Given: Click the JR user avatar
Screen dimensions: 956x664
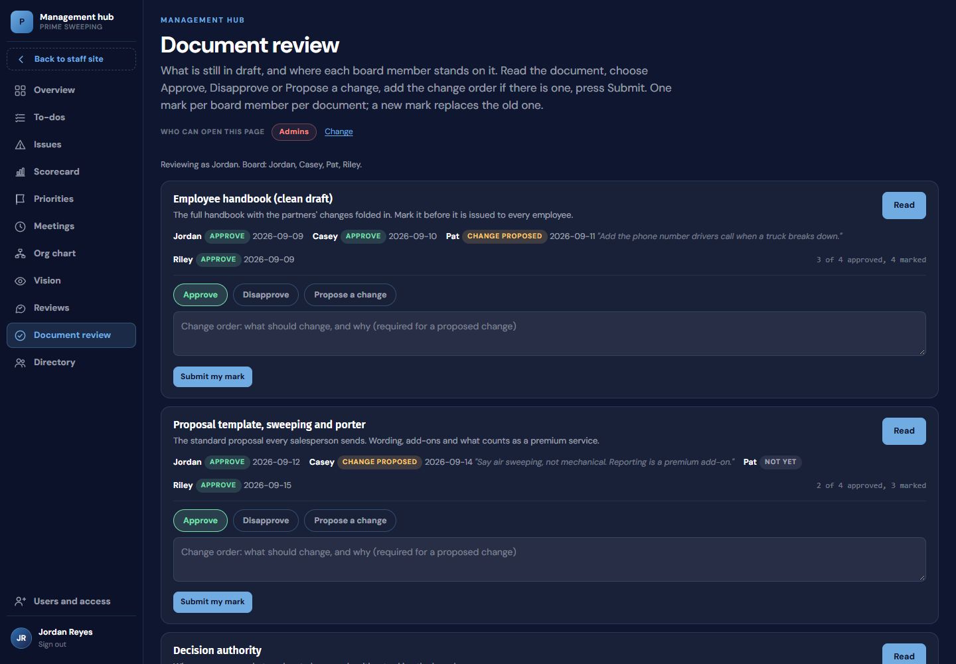Looking at the screenshot, I should [x=21, y=638].
